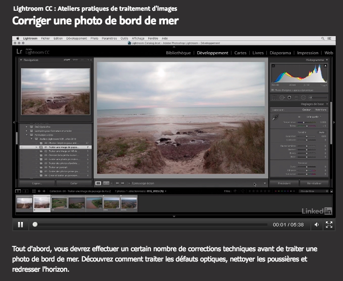
Task: Pick the white balance eyedropper tool
Action: (275, 117)
